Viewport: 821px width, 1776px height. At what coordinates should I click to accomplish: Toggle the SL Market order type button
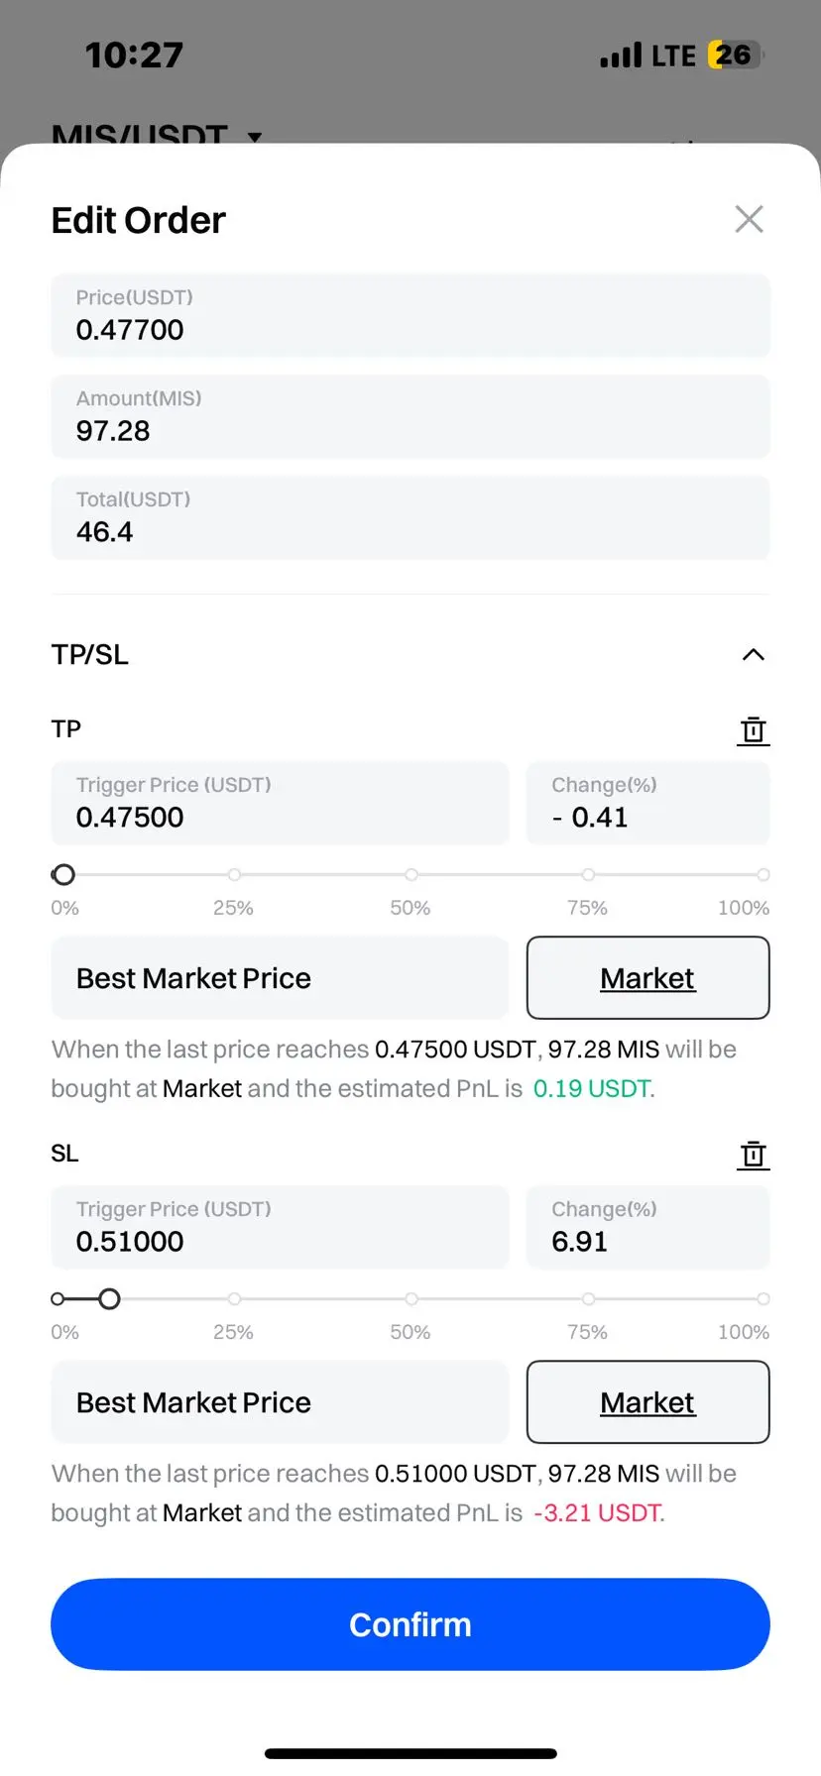pyautogui.click(x=647, y=1402)
